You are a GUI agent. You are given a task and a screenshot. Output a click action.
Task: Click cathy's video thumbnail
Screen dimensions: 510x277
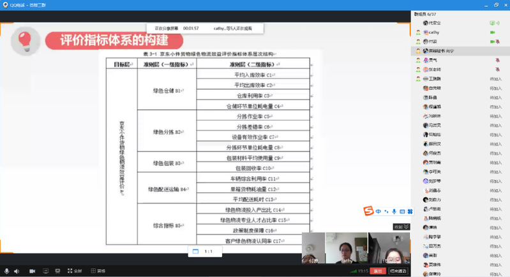point(345,248)
